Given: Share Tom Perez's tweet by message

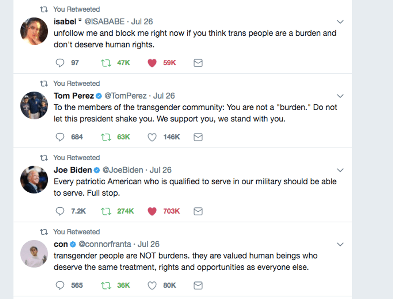Looking at the screenshot, I should coord(198,137).
